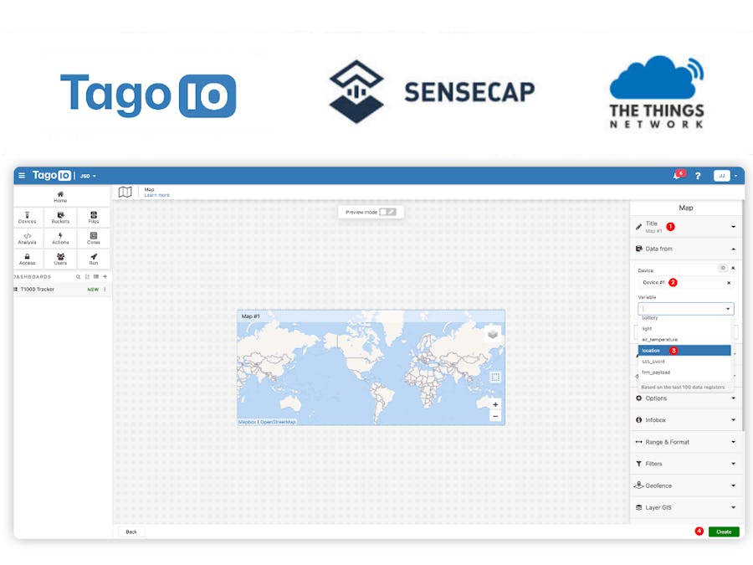
Task: Open the T1000 Tracker dashboard
Action: click(x=38, y=290)
